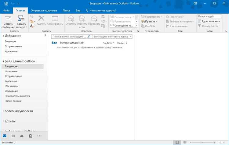Open the Calendar view in navigation bar
The height and width of the screenshot is (145, 229).
[x=13, y=136]
